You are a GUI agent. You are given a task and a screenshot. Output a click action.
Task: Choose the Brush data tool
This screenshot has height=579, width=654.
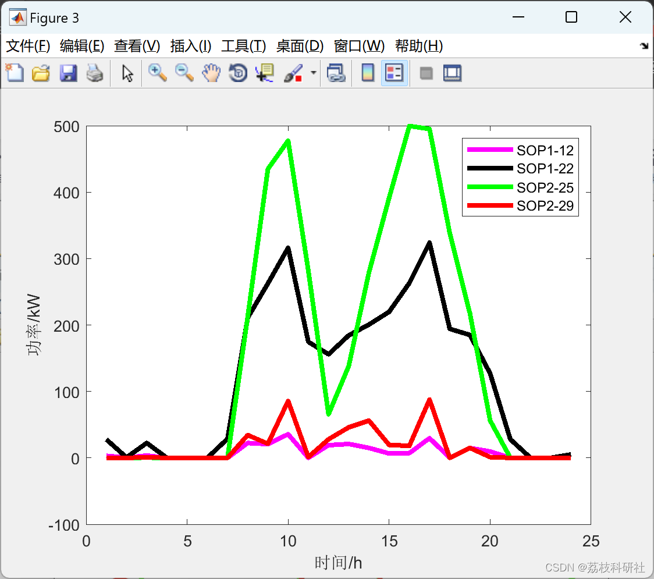click(x=293, y=73)
